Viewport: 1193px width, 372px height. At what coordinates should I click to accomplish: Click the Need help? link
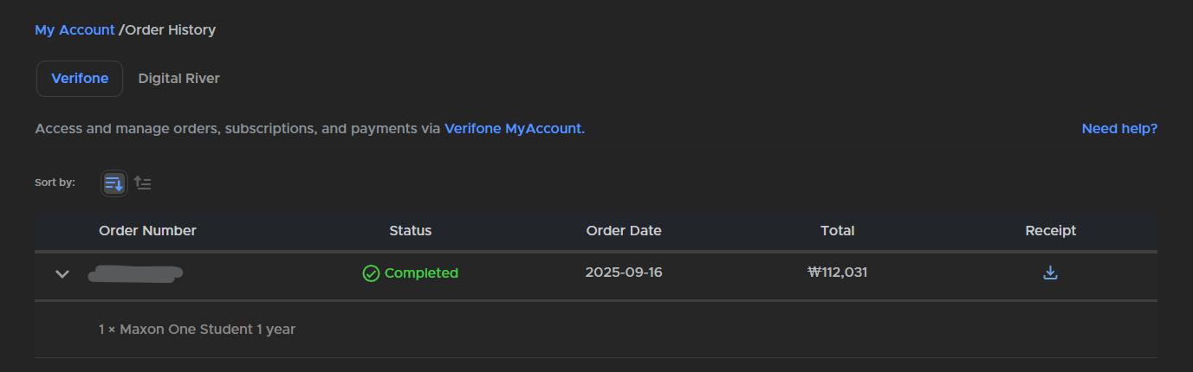pyautogui.click(x=1119, y=129)
